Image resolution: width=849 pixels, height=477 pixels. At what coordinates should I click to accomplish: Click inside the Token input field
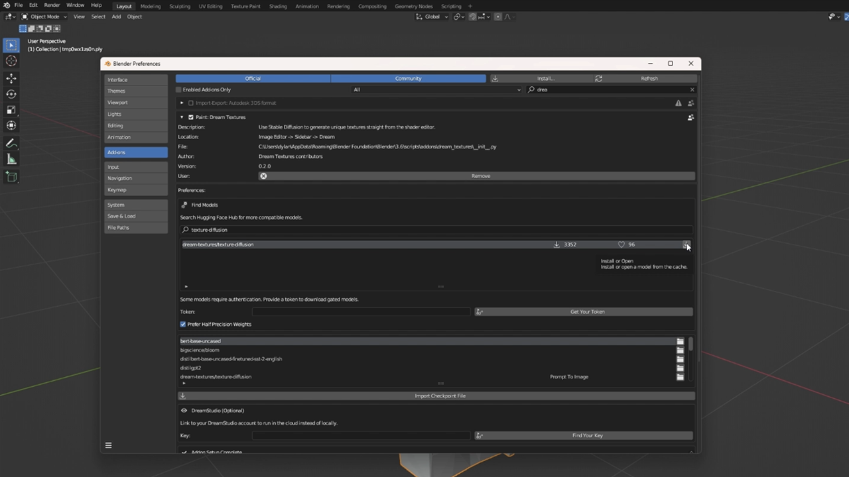(361, 311)
